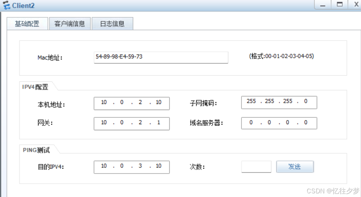
Task: Click the 网关 IP input field
Action: point(132,123)
